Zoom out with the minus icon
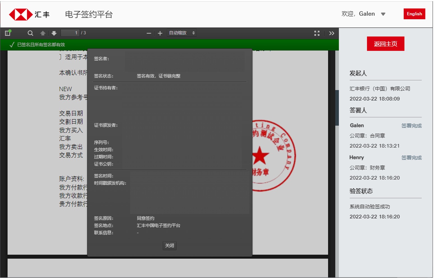Image resolution: width=434 pixels, height=278 pixels. tap(149, 33)
